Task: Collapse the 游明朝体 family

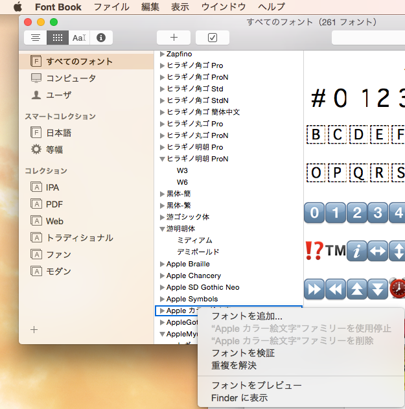Action: [x=162, y=229]
